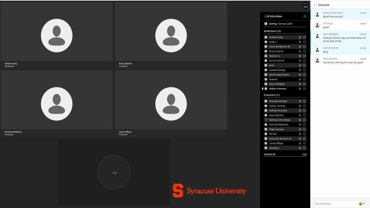Open attendee controls for Savannah Burlison #2
The image size is (370, 208).
point(304,139)
